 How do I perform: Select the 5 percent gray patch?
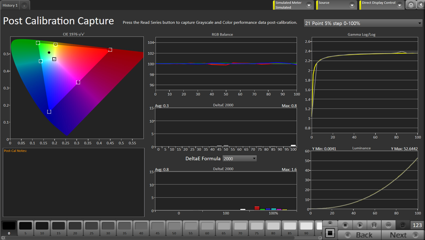click(x=25, y=228)
